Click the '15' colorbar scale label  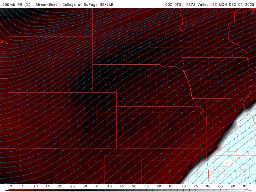point(48,186)
